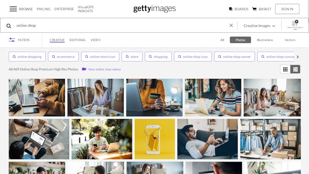Viewport: 309px width, 174px height.
Task: Select the Illustrations filter option
Action: pyautogui.click(x=265, y=40)
